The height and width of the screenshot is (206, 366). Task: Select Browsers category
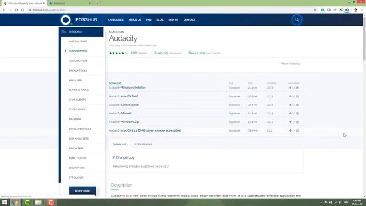75,80
